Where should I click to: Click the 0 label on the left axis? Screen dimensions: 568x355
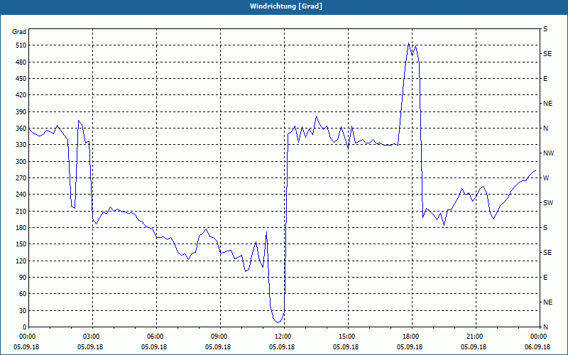pyautogui.click(x=24, y=327)
